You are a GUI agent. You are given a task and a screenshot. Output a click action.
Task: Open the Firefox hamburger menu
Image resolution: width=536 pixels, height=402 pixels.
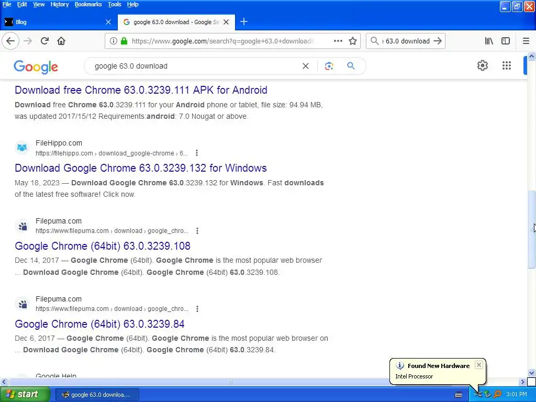point(526,41)
